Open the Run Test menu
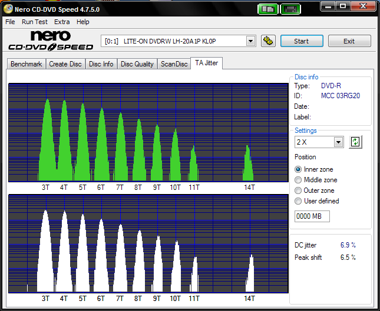 pos(35,22)
